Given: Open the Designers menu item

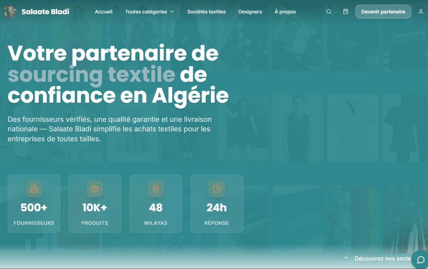Looking at the screenshot, I should (250, 12).
